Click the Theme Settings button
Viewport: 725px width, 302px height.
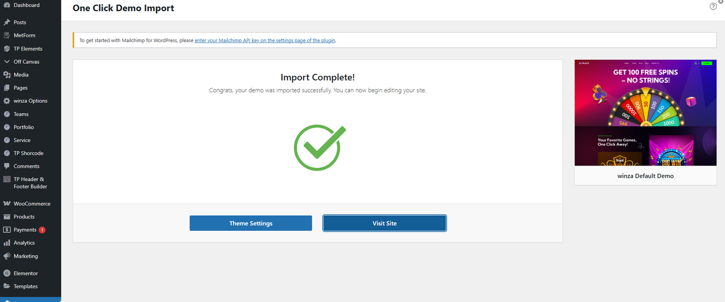point(251,223)
